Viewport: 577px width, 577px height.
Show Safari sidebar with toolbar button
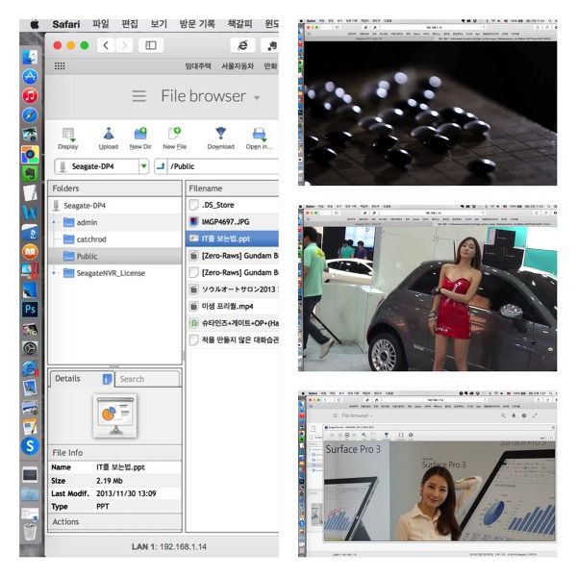pyautogui.click(x=151, y=45)
